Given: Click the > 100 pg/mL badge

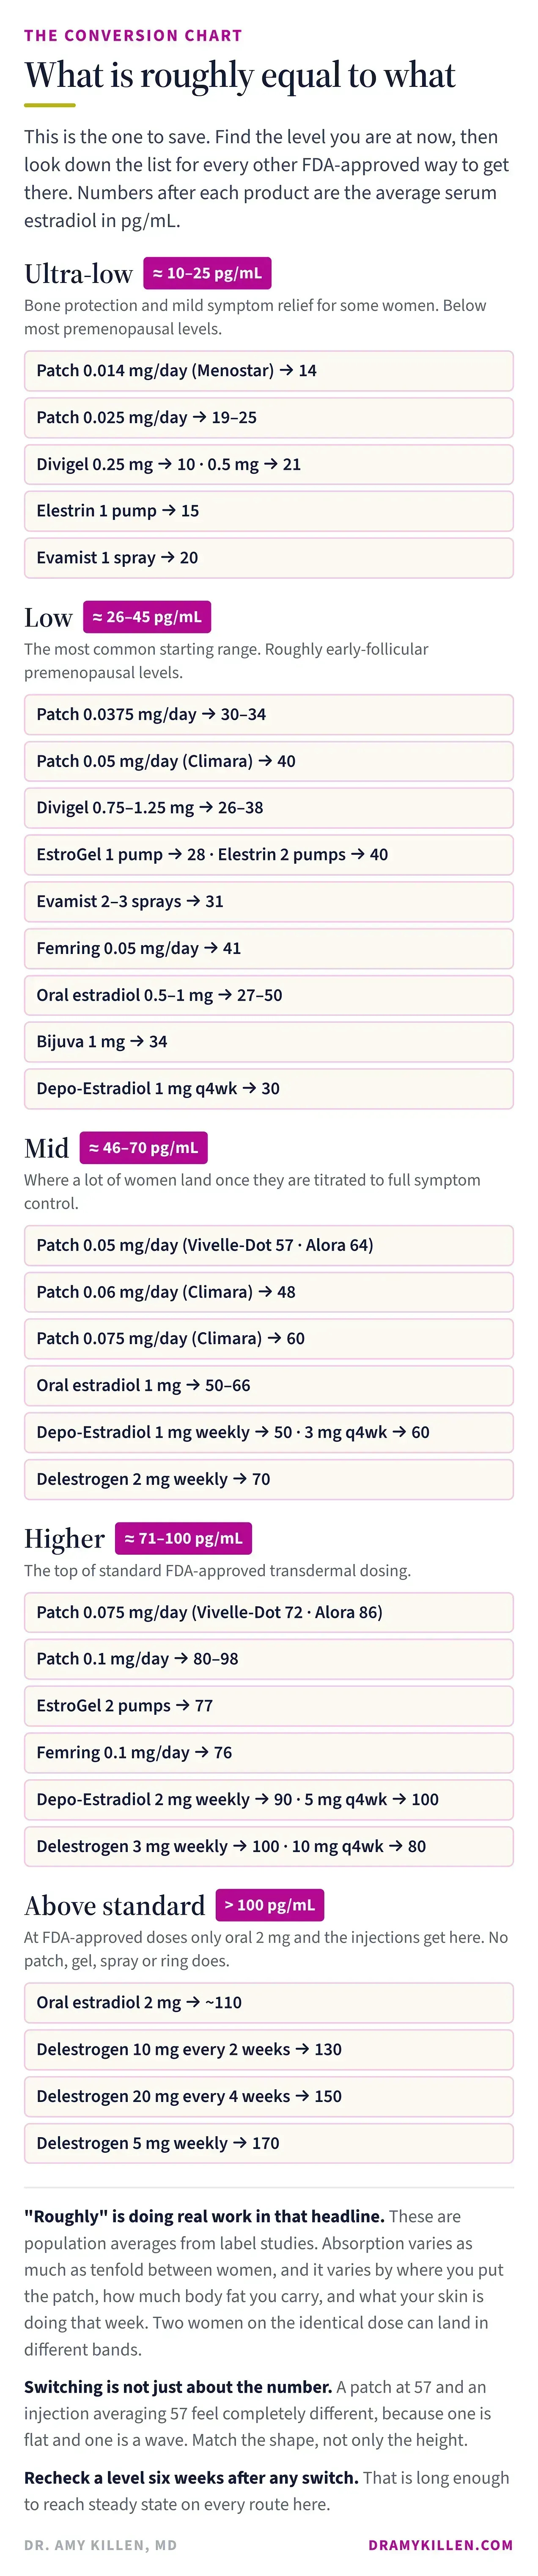Looking at the screenshot, I should coord(269,1905).
